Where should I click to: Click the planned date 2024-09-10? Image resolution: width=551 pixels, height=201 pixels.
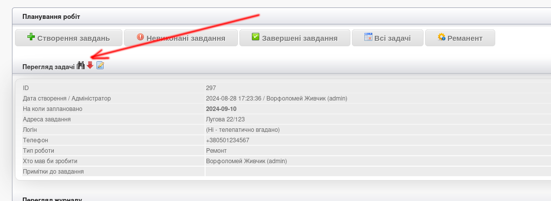click(x=221, y=109)
